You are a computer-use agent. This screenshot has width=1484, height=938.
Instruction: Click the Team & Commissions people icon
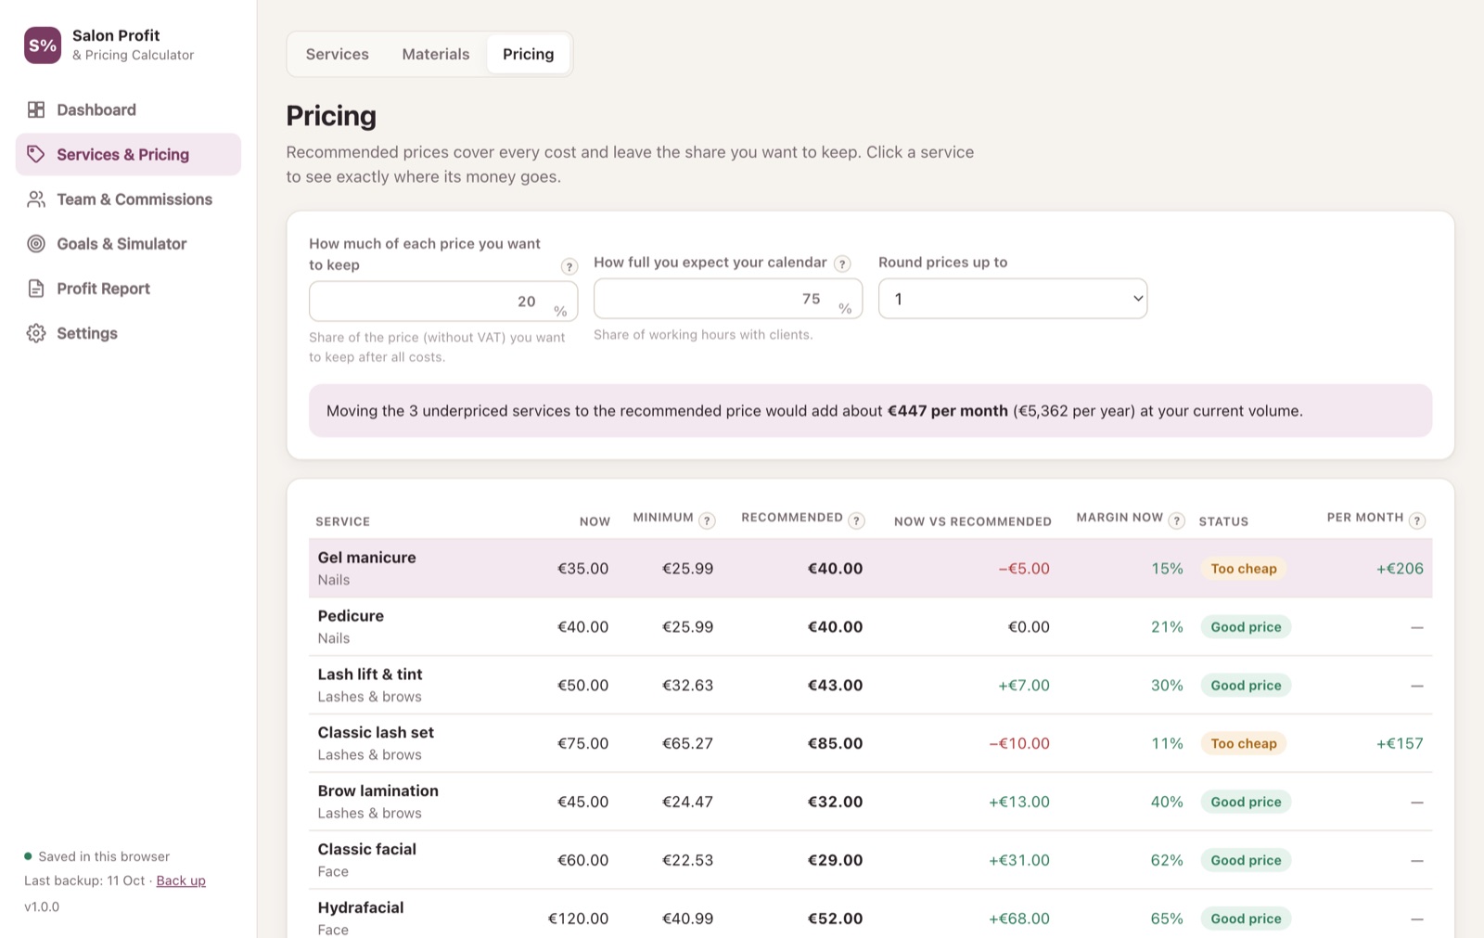36,199
